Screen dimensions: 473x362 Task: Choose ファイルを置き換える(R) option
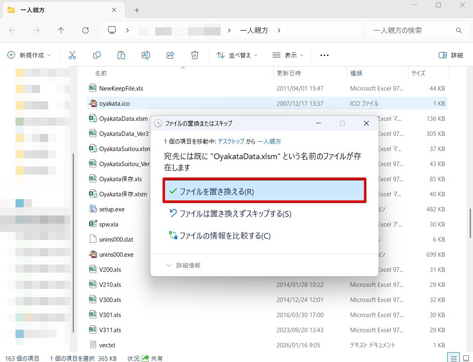pos(264,191)
